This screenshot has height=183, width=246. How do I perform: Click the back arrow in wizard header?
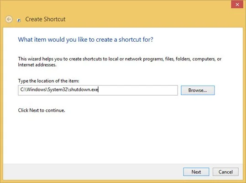tap(9, 19)
